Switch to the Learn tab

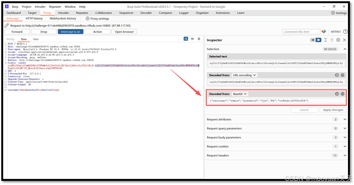click(x=241, y=13)
